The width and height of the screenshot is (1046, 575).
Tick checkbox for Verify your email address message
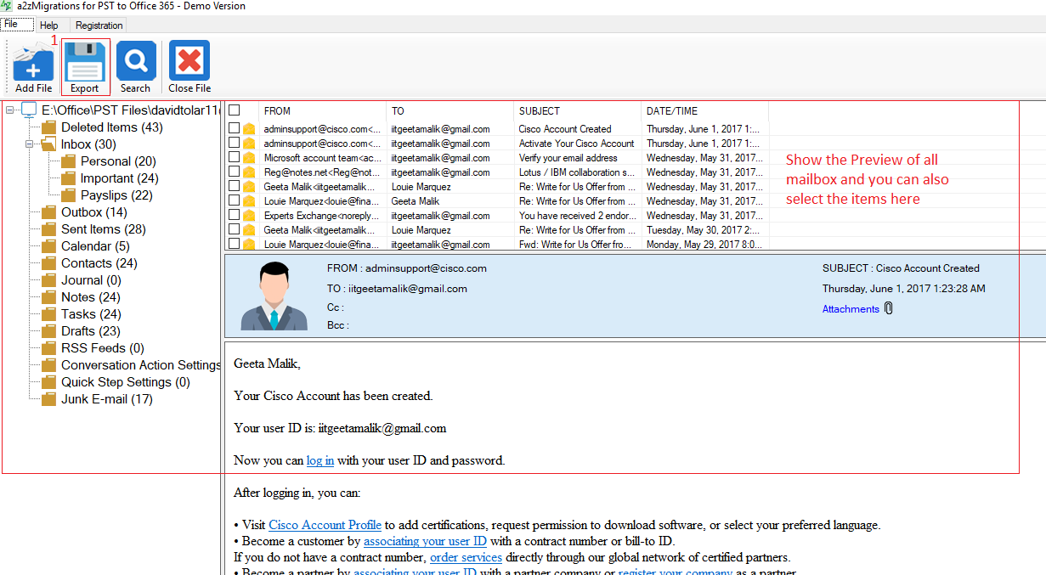coord(235,158)
